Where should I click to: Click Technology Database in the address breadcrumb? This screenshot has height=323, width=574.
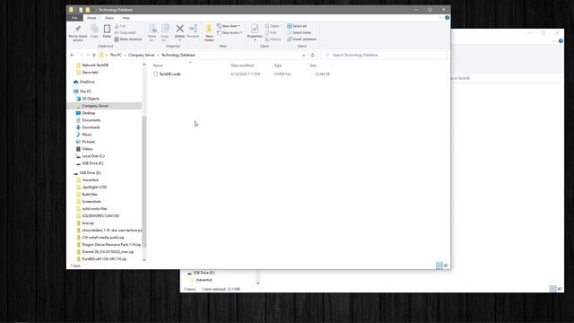coord(178,55)
